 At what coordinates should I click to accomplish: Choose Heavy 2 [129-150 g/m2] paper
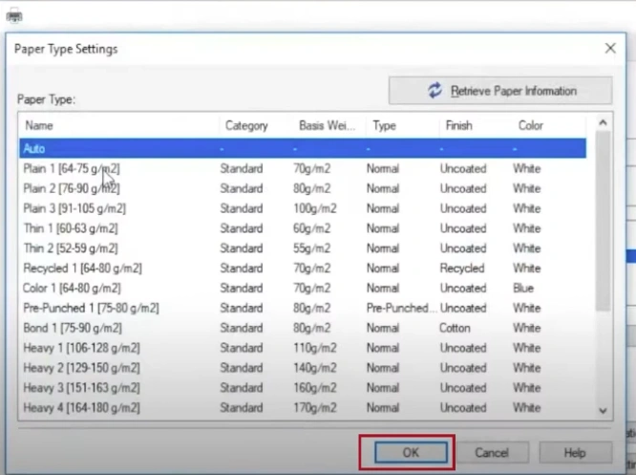(303, 367)
